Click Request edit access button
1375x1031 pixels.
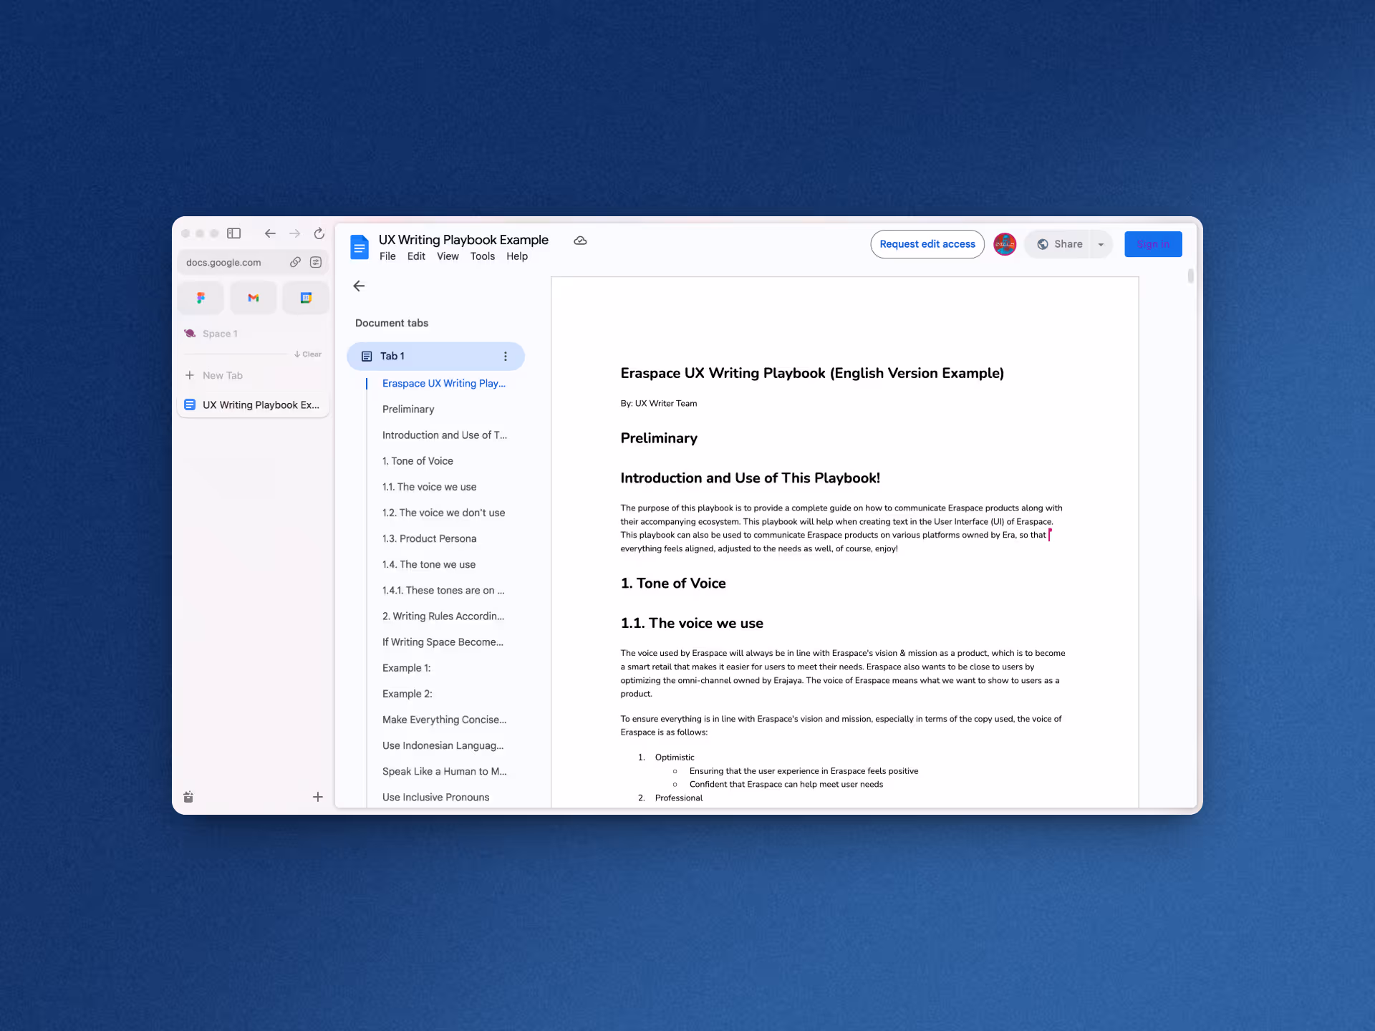click(927, 244)
